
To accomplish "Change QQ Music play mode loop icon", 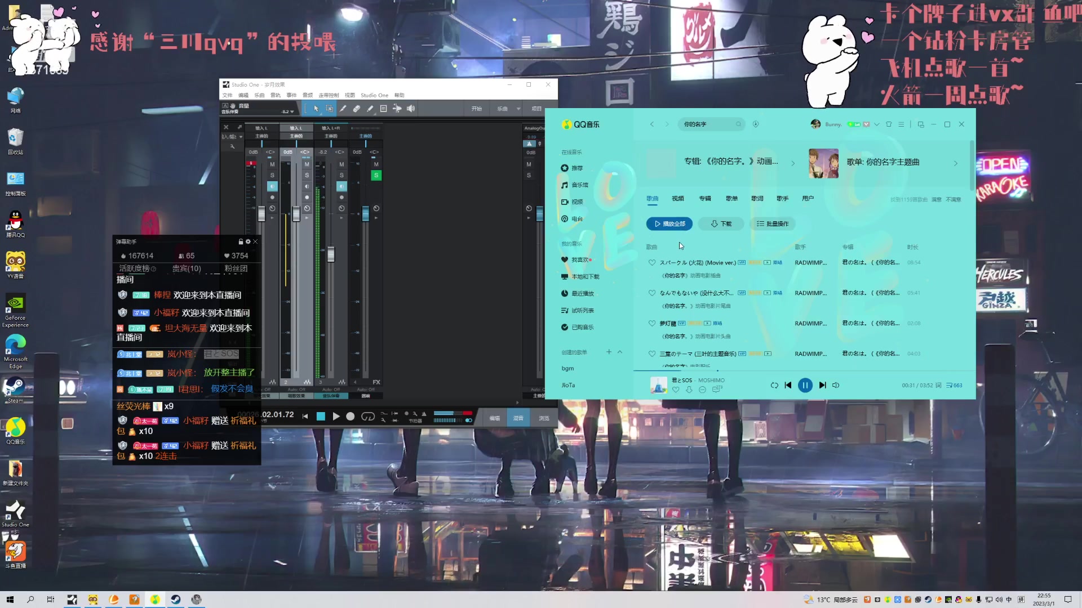I will (774, 385).
